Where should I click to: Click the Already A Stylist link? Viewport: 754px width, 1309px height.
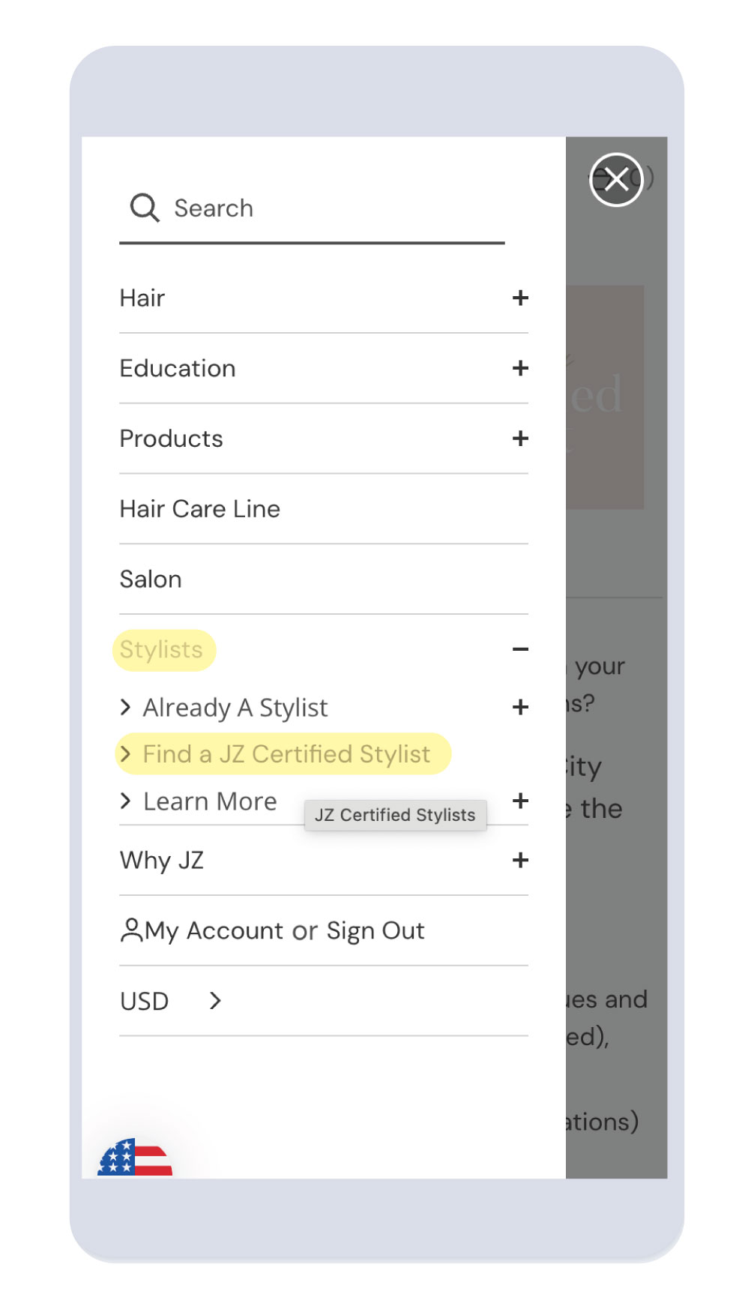(x=235, y=708)
